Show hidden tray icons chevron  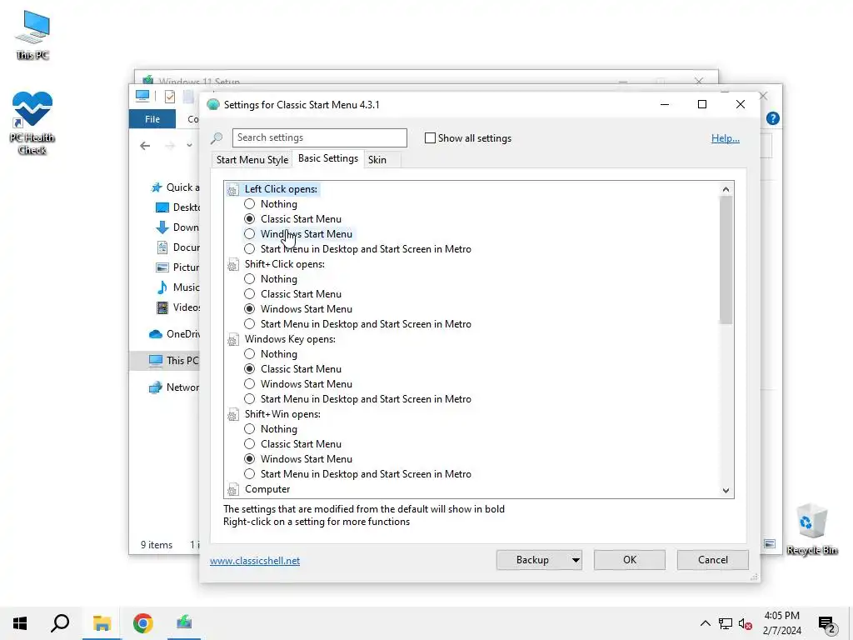pyautogui.click(x=705, y=623)
